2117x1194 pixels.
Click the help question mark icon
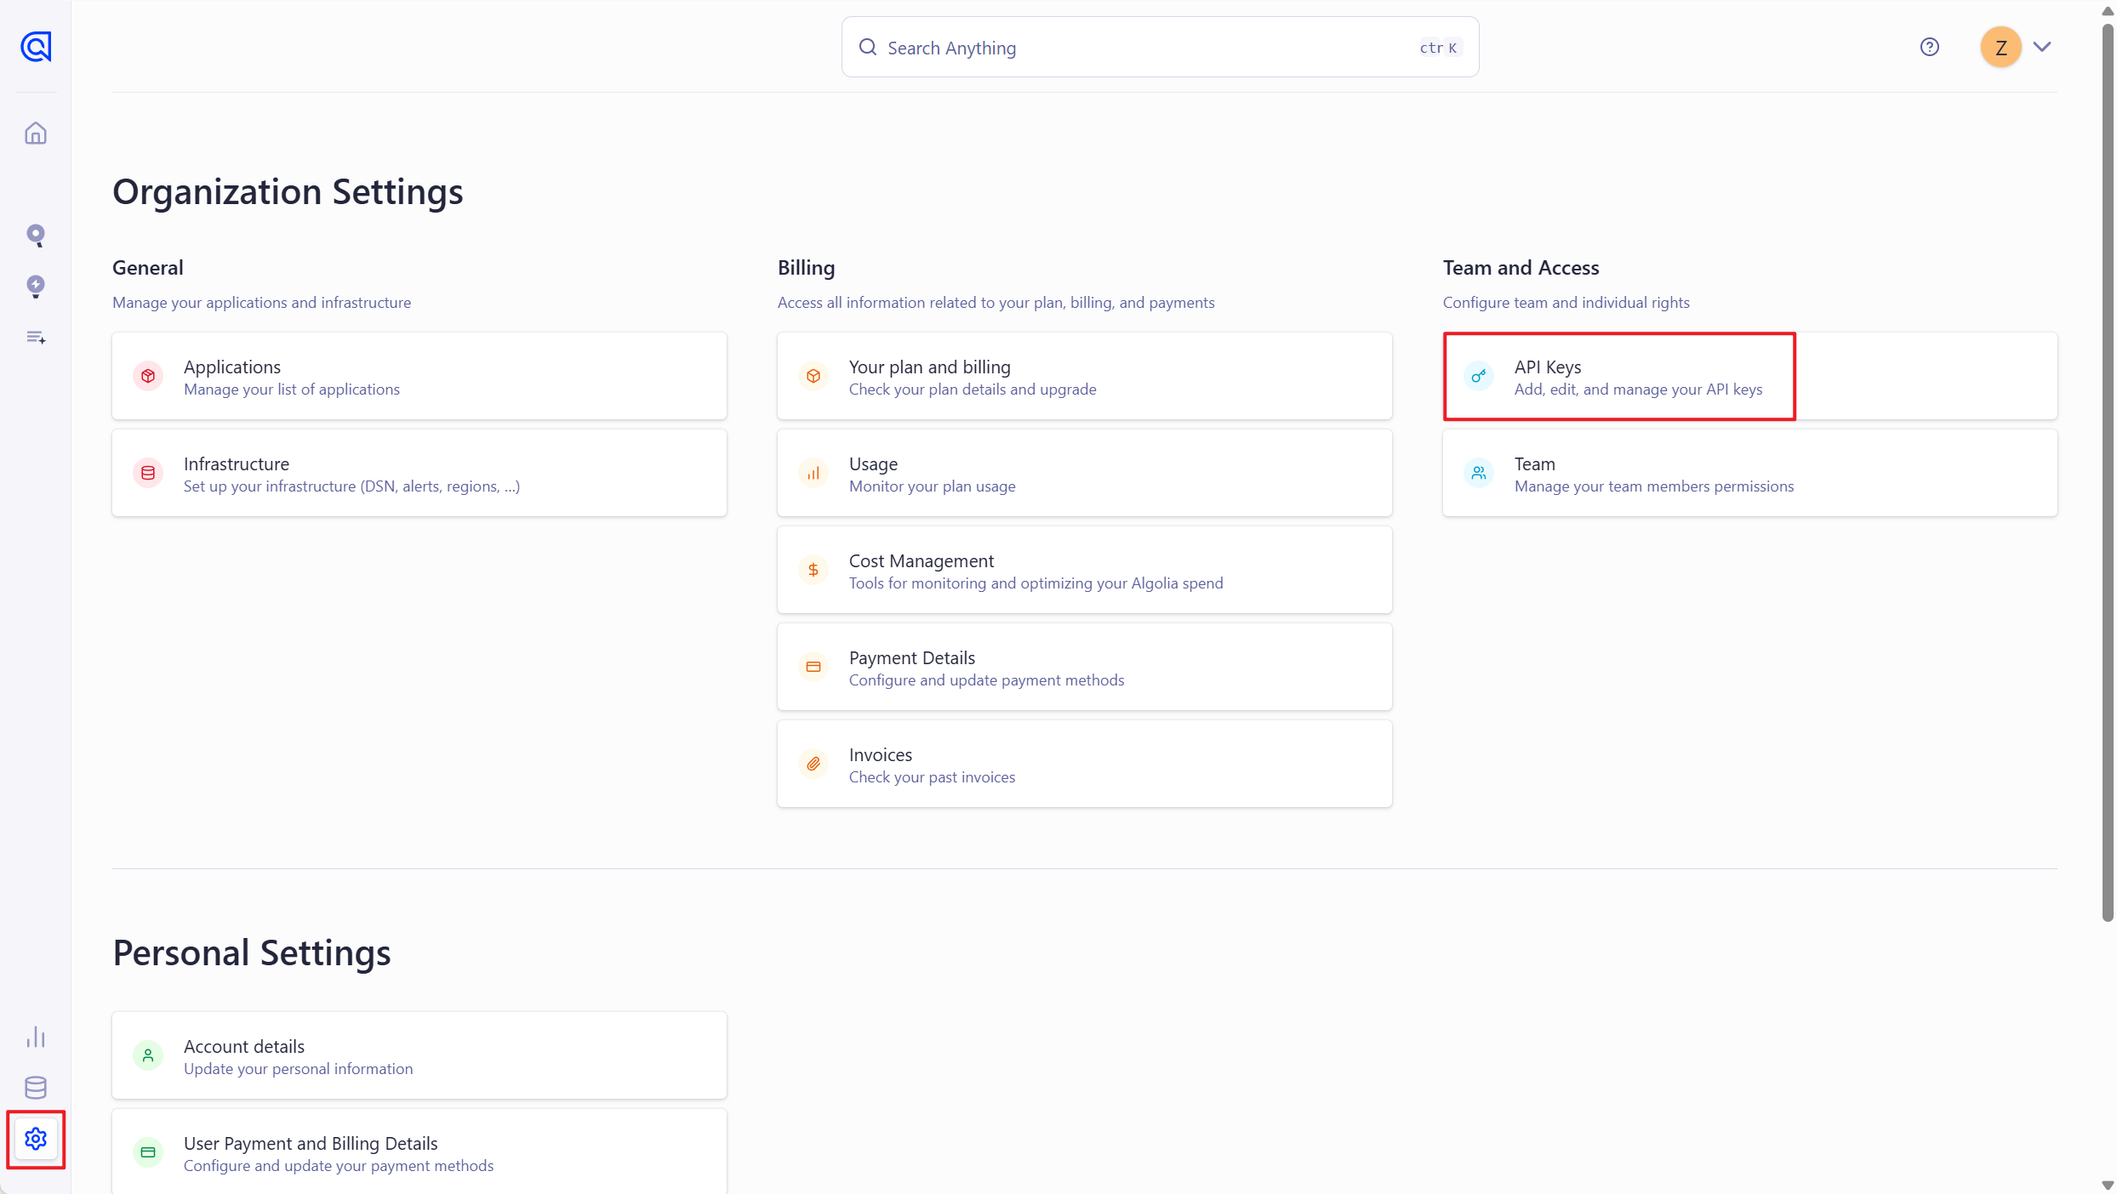coord(1929,47)
